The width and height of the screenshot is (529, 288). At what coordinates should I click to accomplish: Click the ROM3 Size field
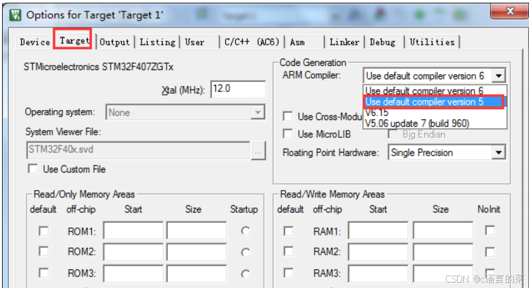(197, 273)
